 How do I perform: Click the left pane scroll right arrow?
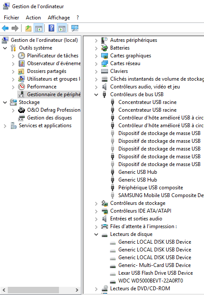pos(77,290)
